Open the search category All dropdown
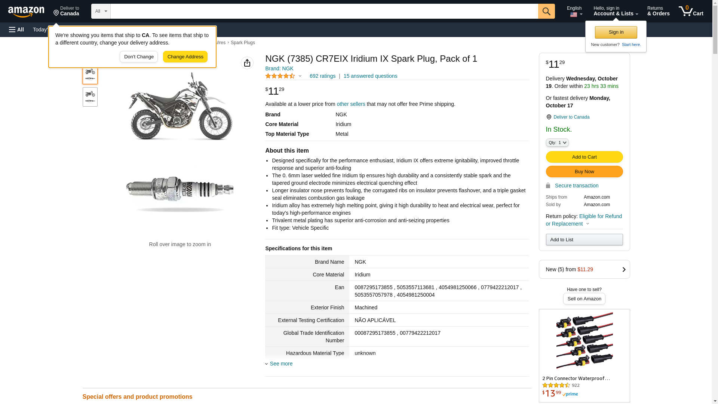 pyautogui.click(x=101, y=11)
